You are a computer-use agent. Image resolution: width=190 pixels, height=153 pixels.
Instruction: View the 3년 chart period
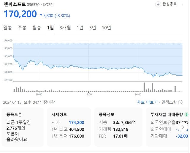pyautogui.click(x=93, y=28)
